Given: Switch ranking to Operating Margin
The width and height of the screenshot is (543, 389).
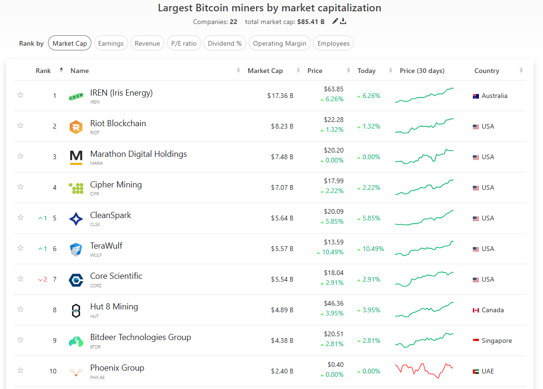Looking at the screenshot, I should tap(280, 43).
